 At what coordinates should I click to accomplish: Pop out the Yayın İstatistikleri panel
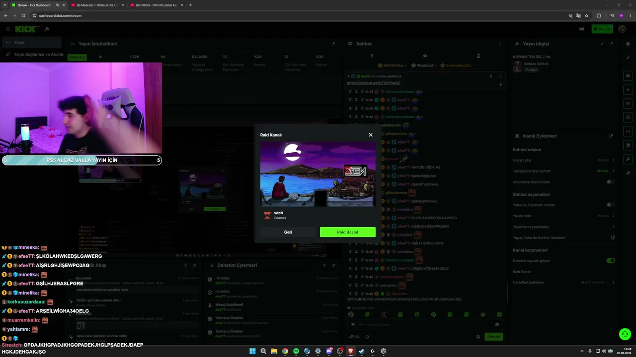point(333,44)
